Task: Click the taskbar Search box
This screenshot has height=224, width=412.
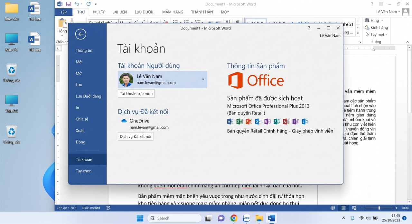Action: tap(174, 218)
